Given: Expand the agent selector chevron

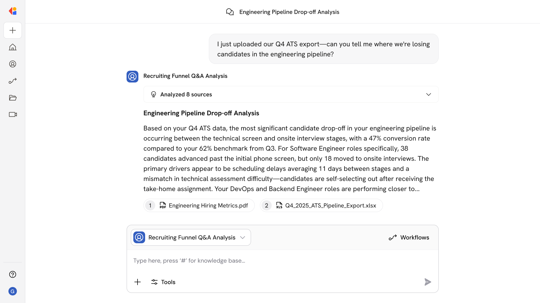Looking at the screenshot, I should coord(243,237).
